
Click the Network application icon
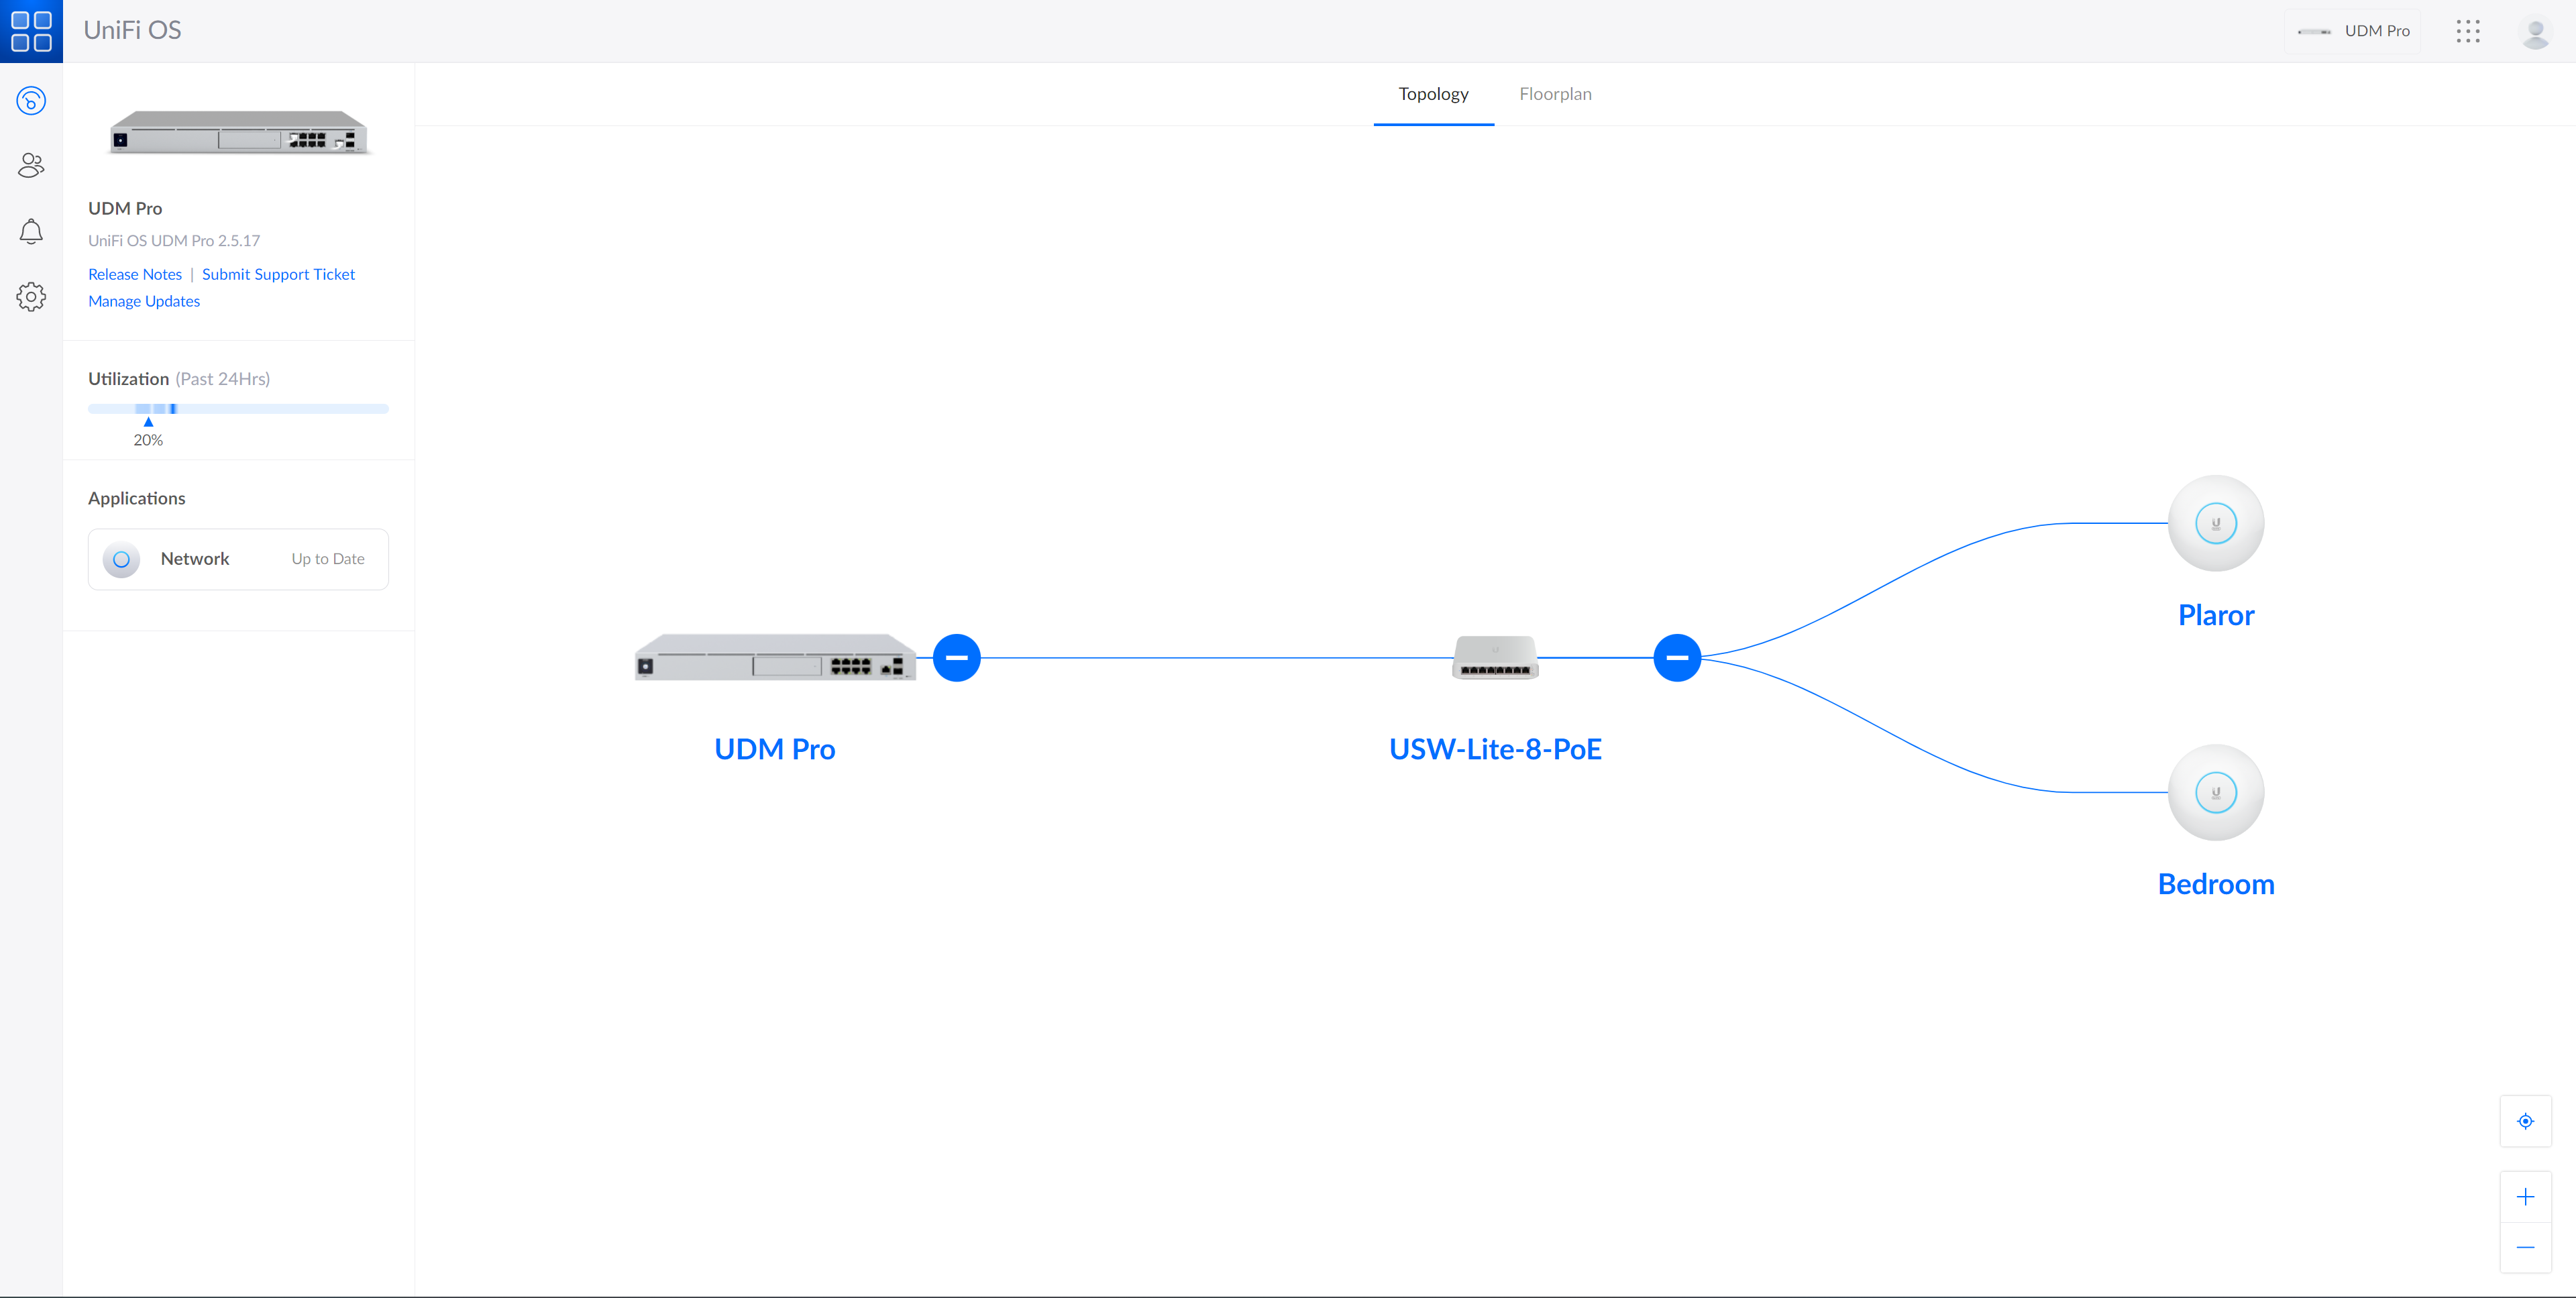click(121, 559)
